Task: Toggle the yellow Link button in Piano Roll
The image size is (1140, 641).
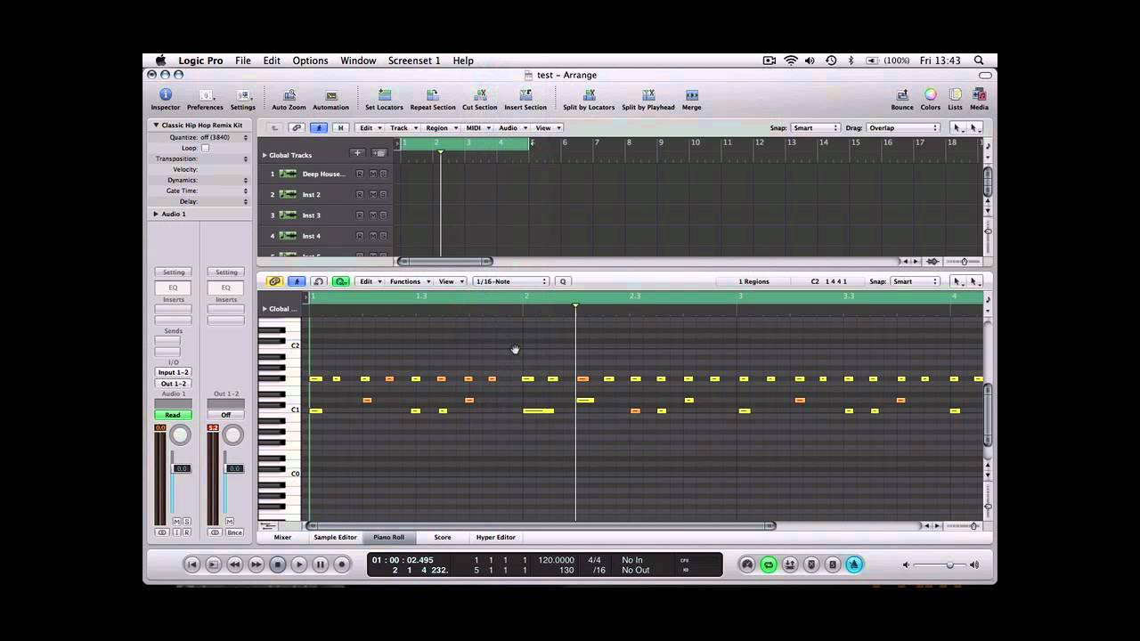Action: click(x=274, y=281)
